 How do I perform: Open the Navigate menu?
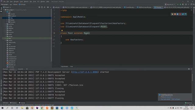click(16, 2)
